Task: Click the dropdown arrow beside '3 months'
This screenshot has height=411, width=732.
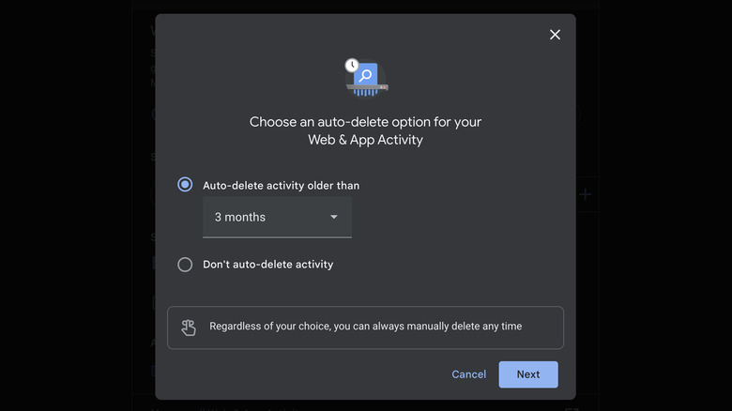Action: point(334,218)
